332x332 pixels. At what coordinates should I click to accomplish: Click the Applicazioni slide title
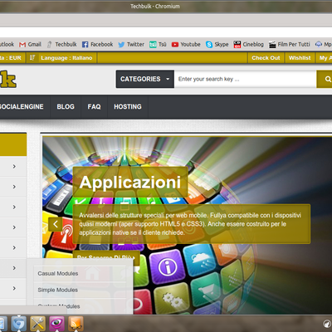130,183
